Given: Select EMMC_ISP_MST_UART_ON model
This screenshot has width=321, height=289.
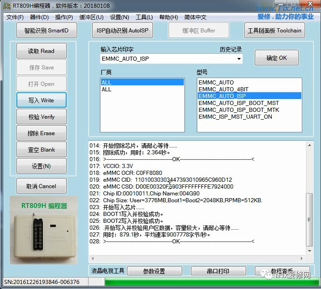Looking at the screenshot, I should point(249,116).
